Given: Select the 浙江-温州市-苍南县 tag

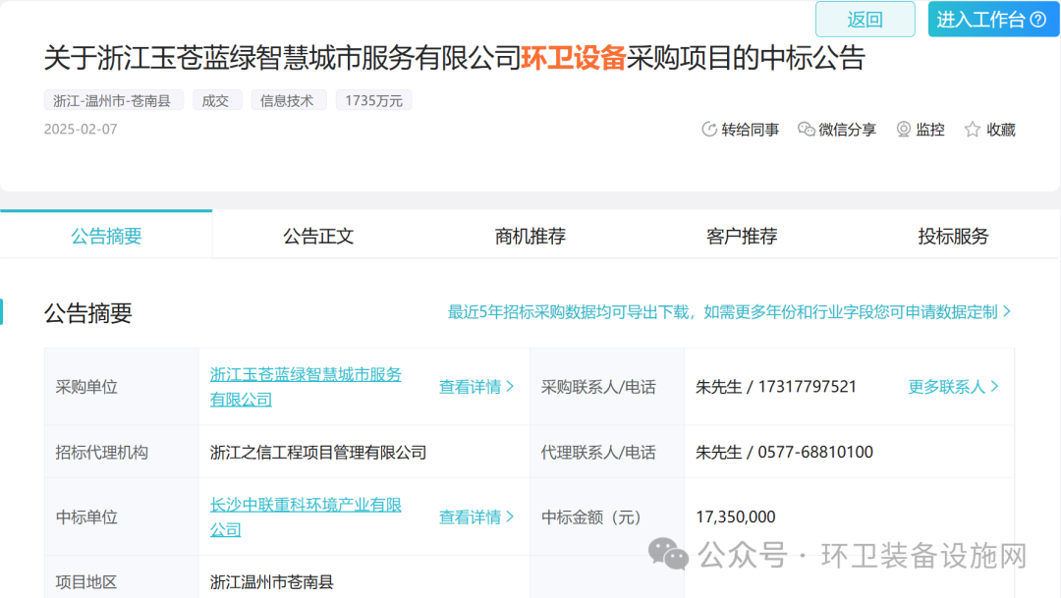Looking at the screenshot, I should (112, 101).
